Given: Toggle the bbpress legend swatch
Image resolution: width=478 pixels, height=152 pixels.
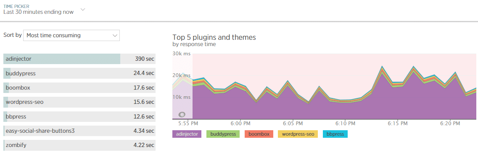Looking at the screenshot, I should pos(335,134).
